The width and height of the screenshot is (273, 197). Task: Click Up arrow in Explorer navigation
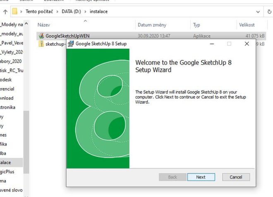pos(5,12)
